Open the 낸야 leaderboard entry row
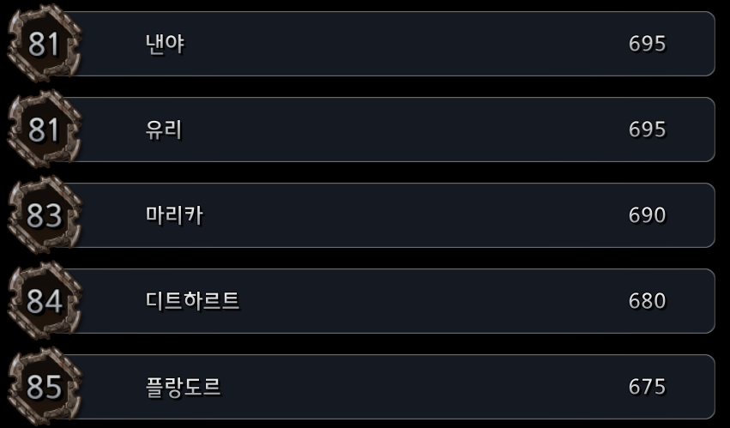730x428 pixels. pos(361,43)
